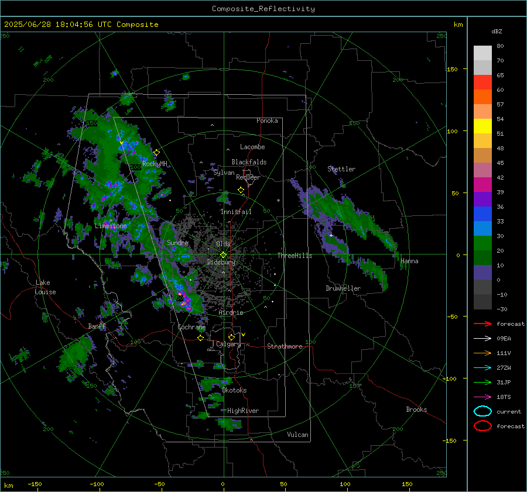Click the yellow diamond marker above Calgary

(x=231, y=337)
